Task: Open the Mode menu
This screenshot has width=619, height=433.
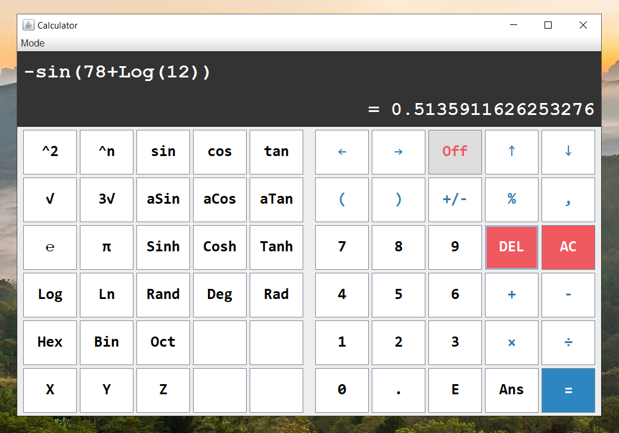Action: (32, 43)
